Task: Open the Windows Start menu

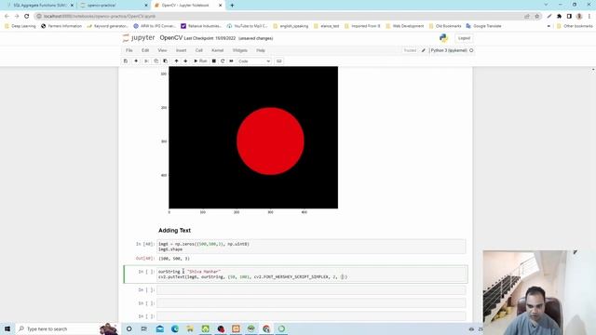Action: (x=7, y=328)
